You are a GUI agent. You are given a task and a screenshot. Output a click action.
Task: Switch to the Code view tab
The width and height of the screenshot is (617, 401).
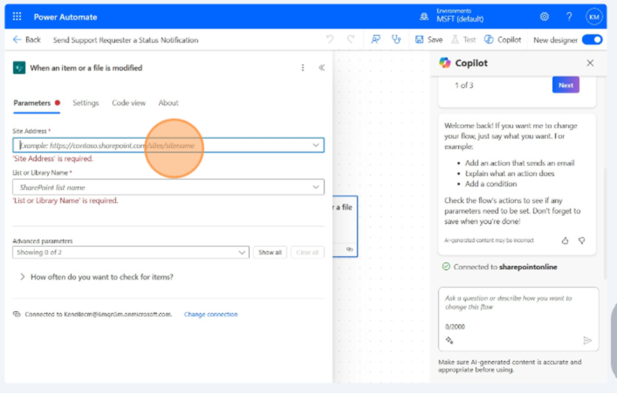click(x=128, y=103)
